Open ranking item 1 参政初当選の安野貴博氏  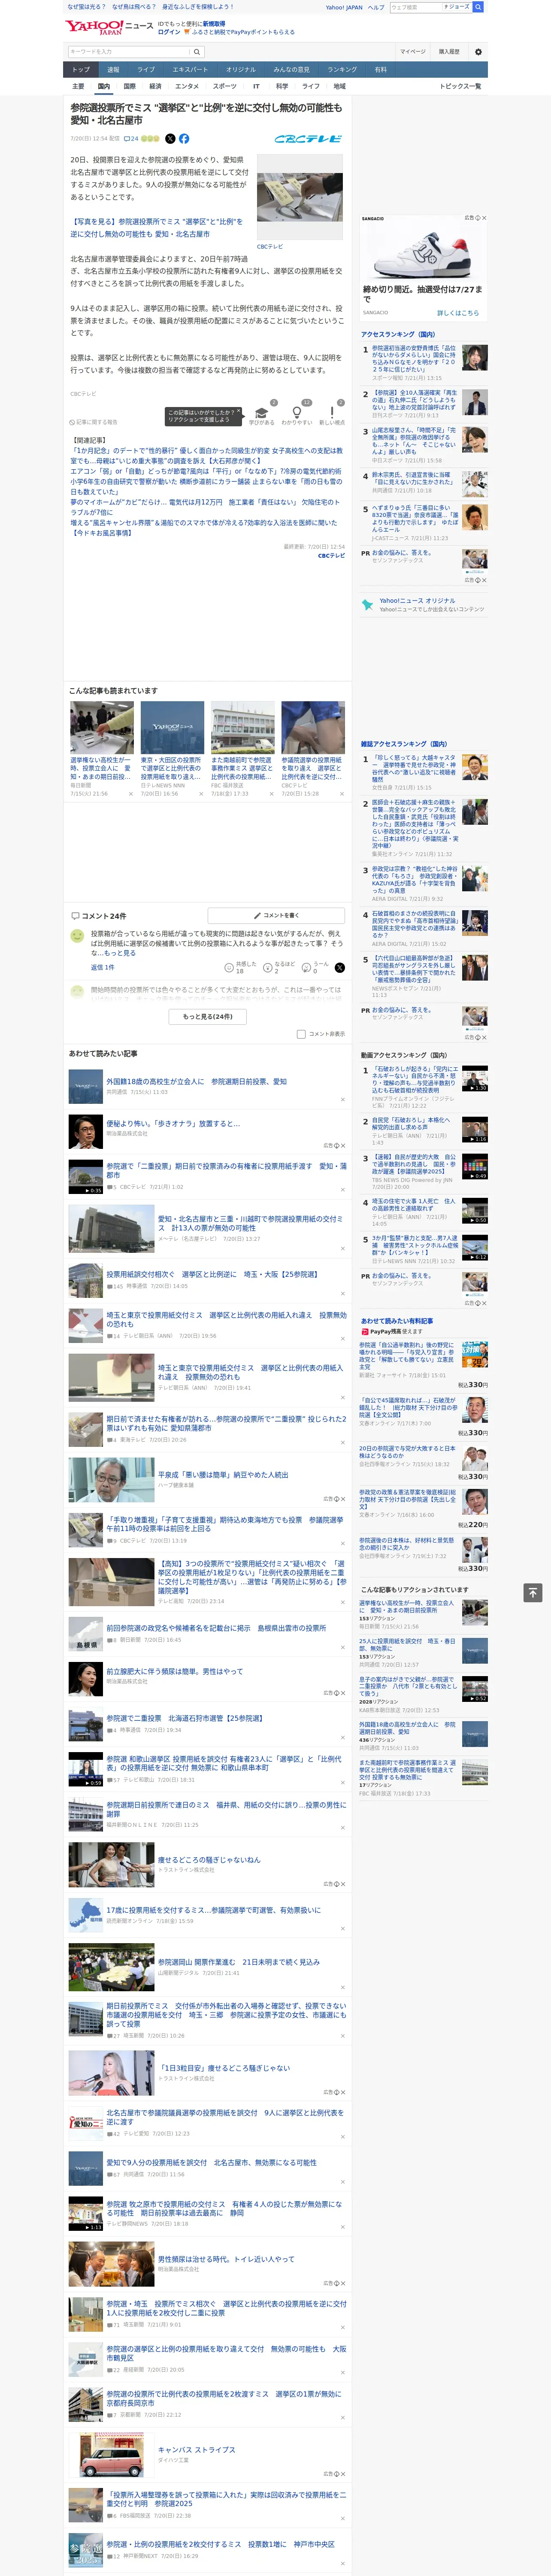414,359
